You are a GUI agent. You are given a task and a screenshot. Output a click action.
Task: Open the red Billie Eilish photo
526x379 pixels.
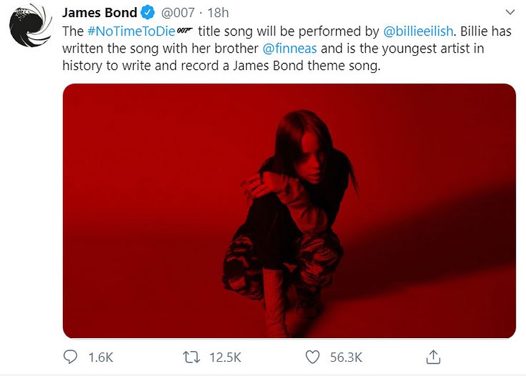(x=289, y=211)
